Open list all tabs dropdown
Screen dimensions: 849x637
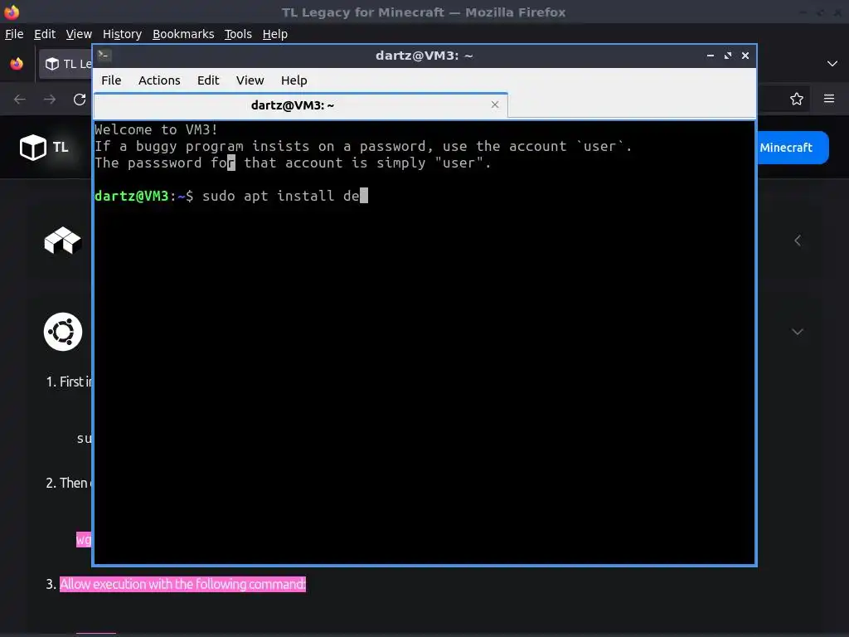[832, 64]
